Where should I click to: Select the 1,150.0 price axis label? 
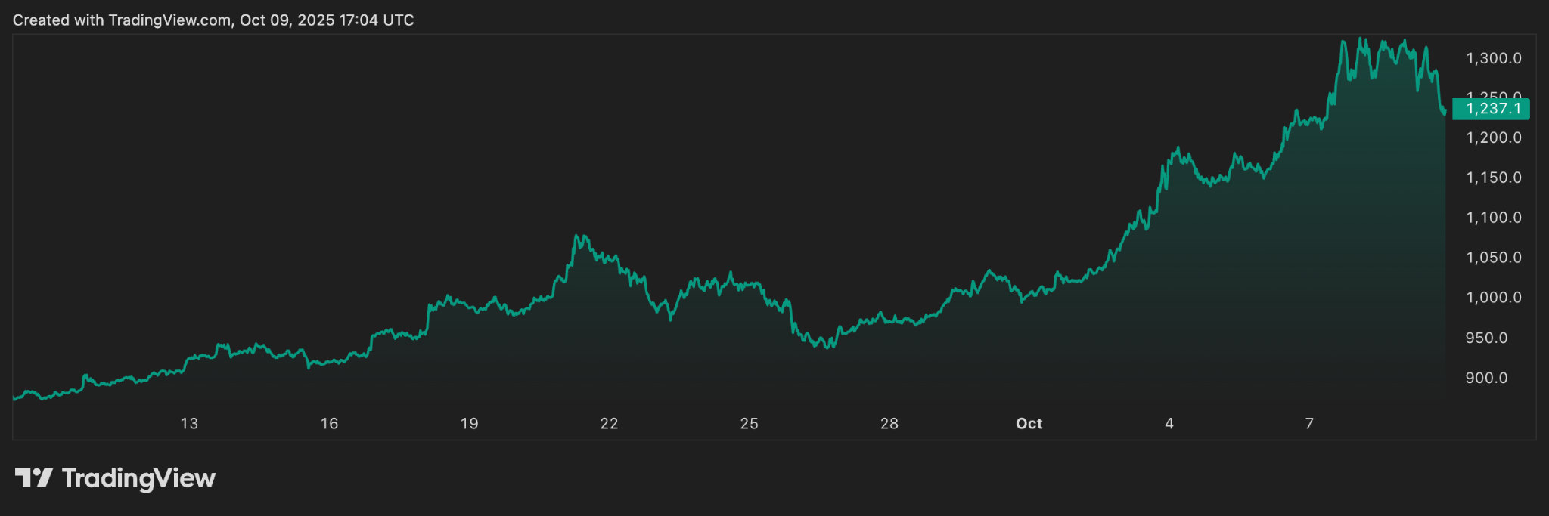[x=1493, y=178]
